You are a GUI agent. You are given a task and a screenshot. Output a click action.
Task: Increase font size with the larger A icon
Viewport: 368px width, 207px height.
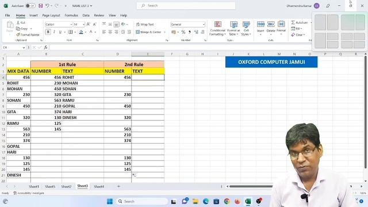point(89,24)
